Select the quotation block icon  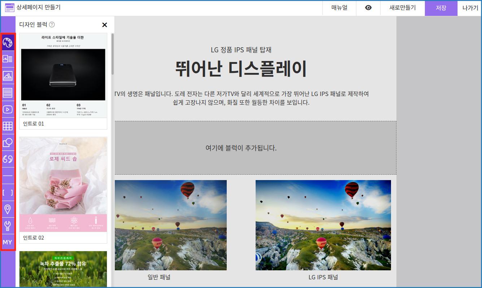[8, 159]
